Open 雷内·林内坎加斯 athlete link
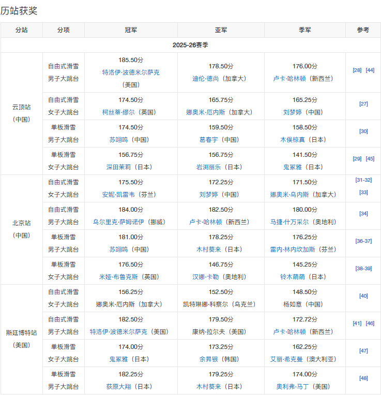381x395 pixels. point(293,250)
